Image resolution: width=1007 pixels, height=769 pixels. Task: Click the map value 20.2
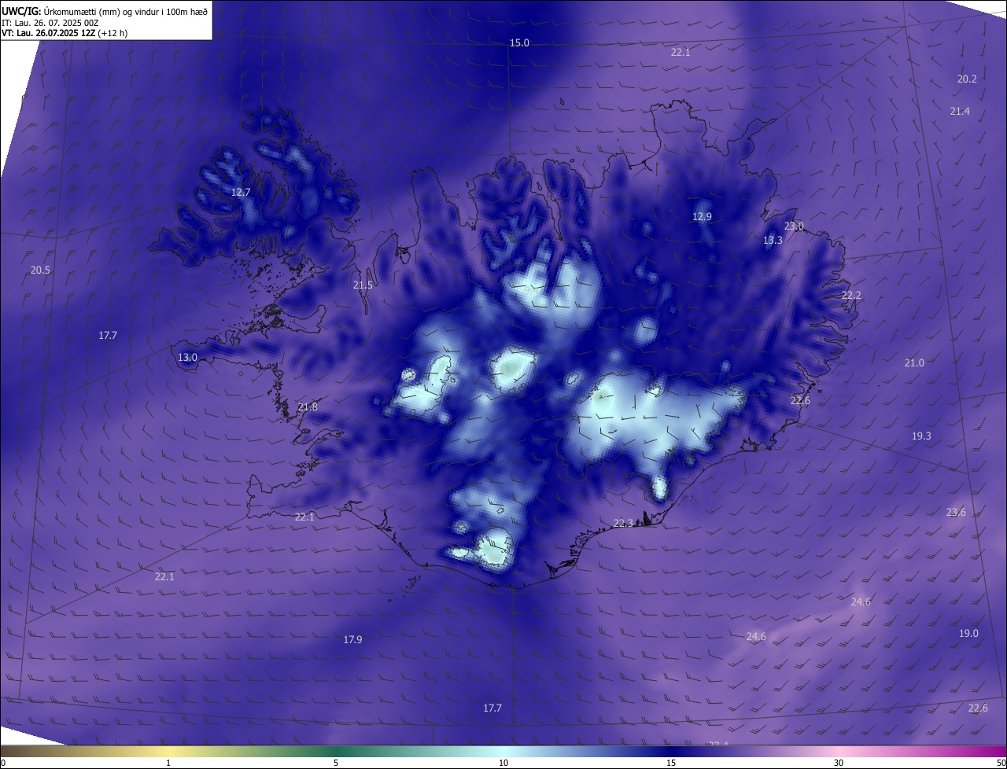(967, 79)
